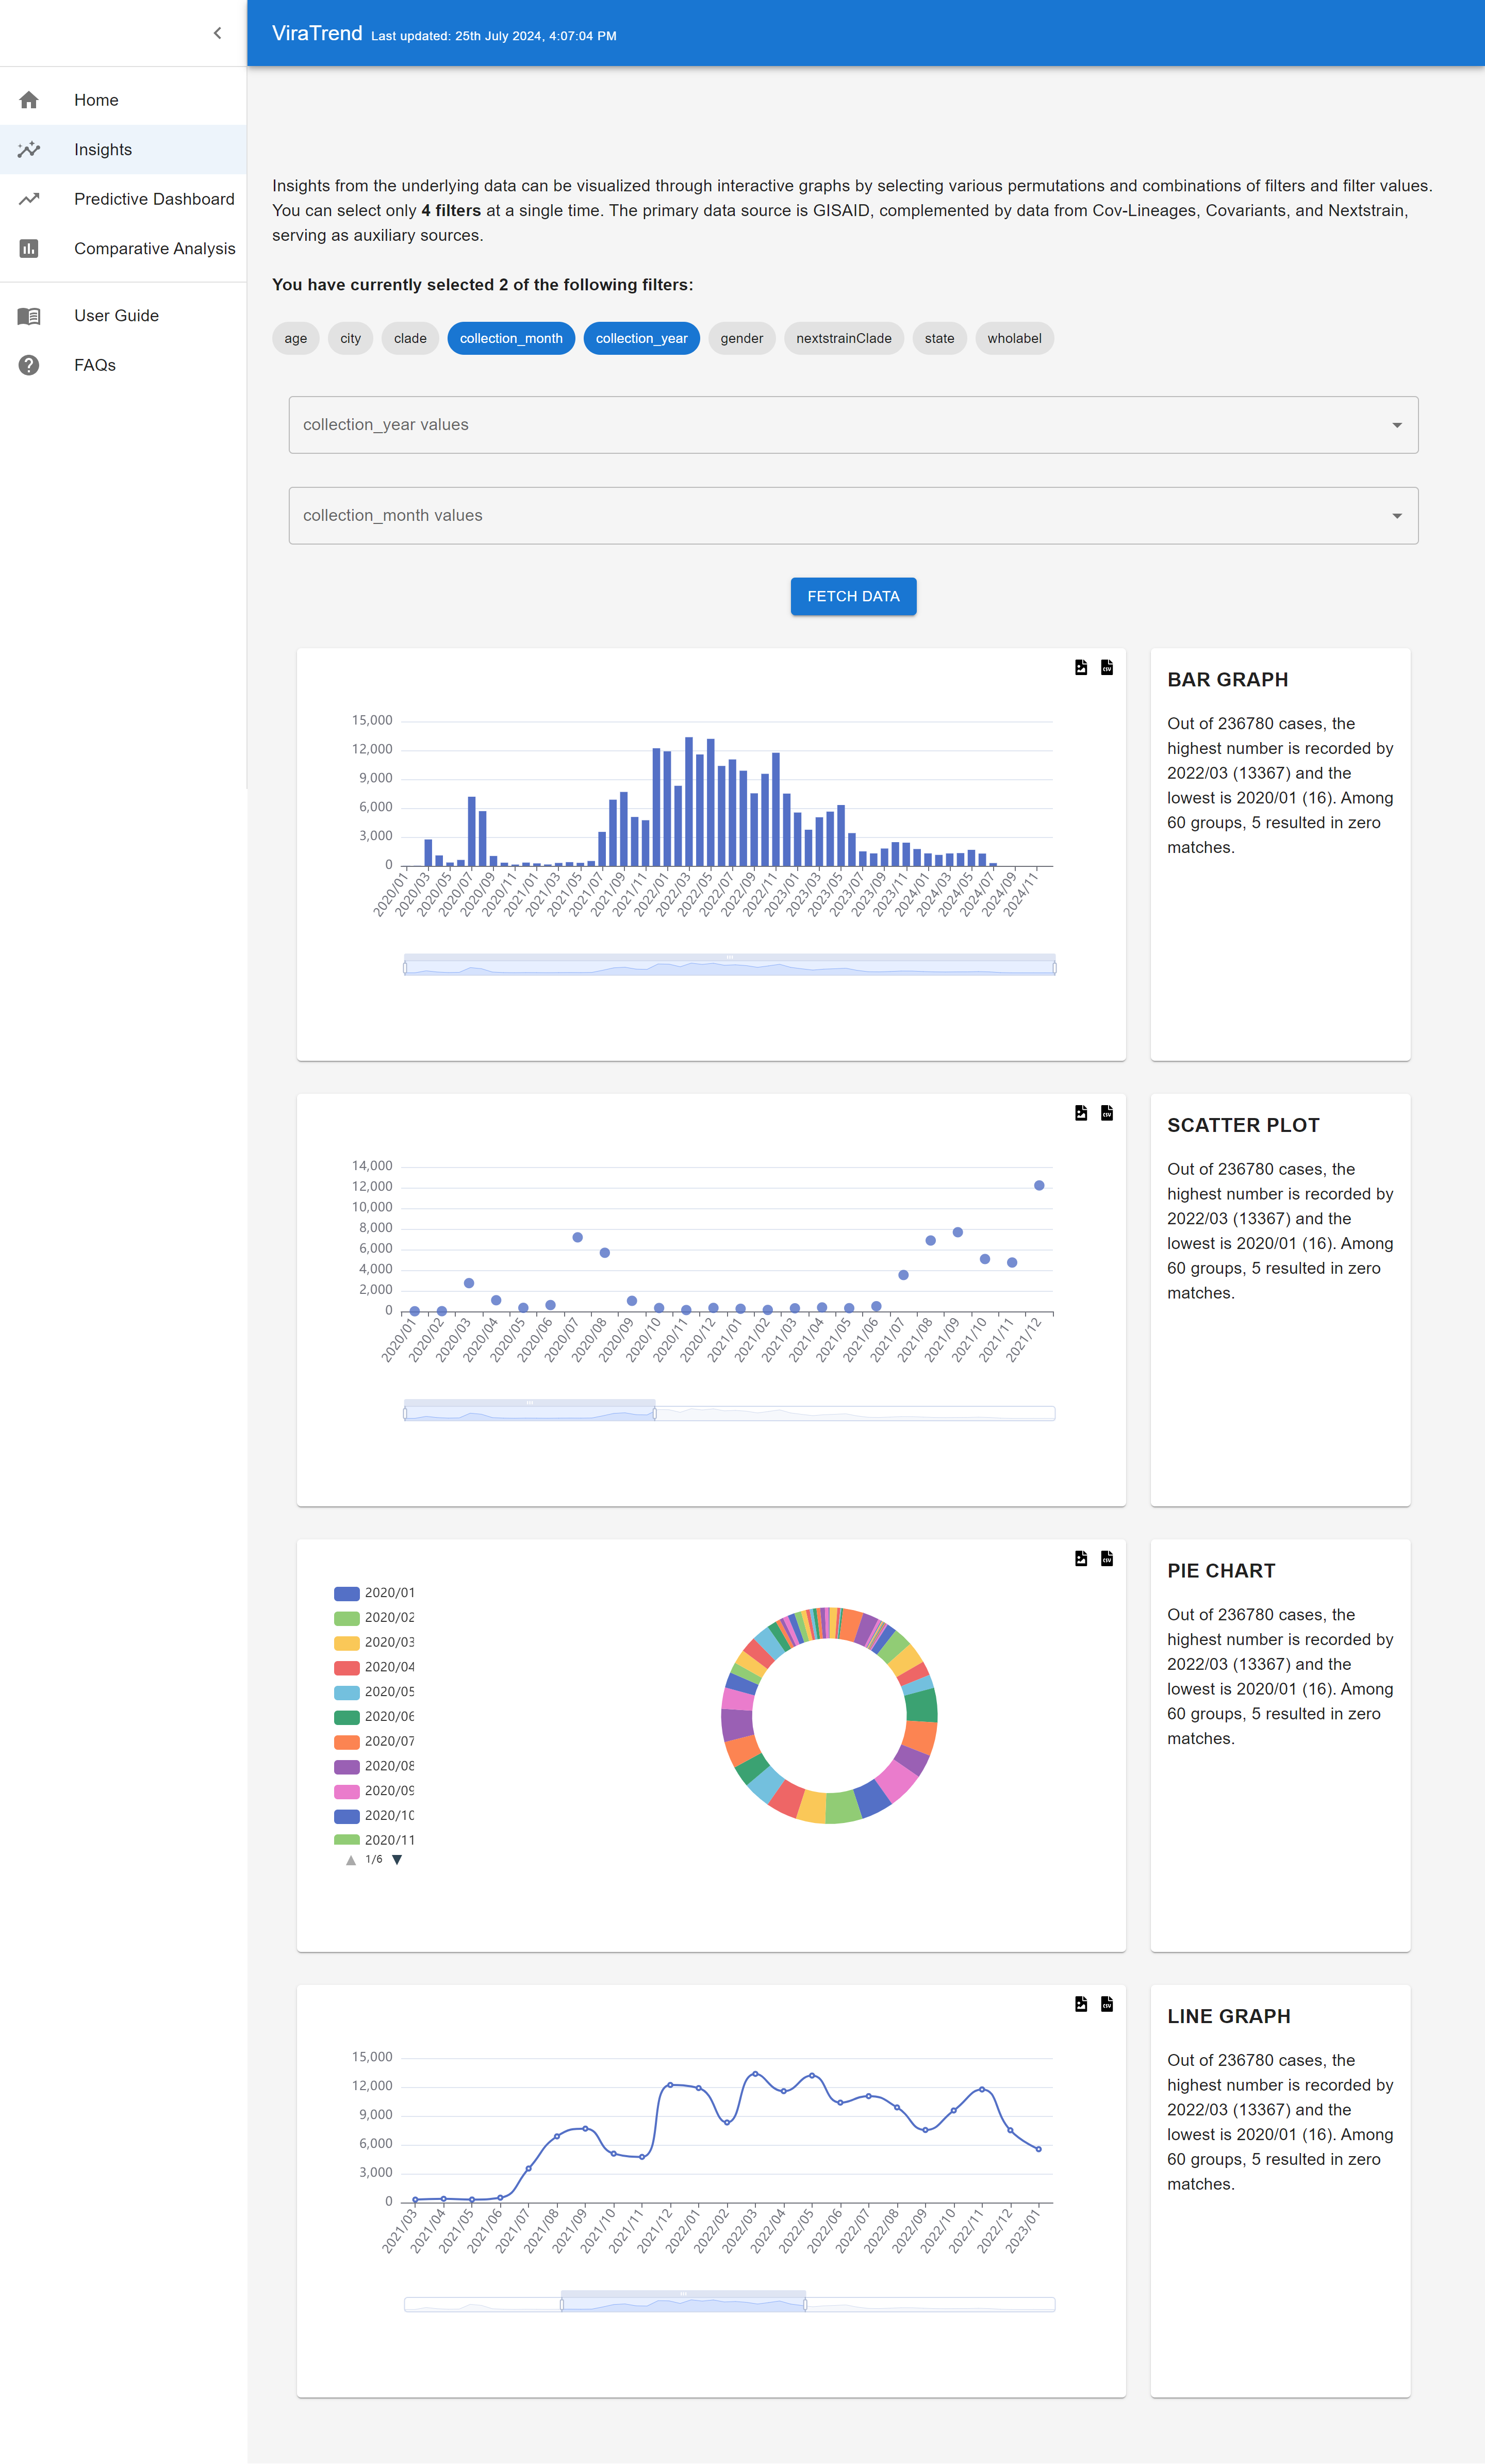Export line graph data as CSV
Viewport: 1485px width, 2464px height.
coord(1106,2004)
